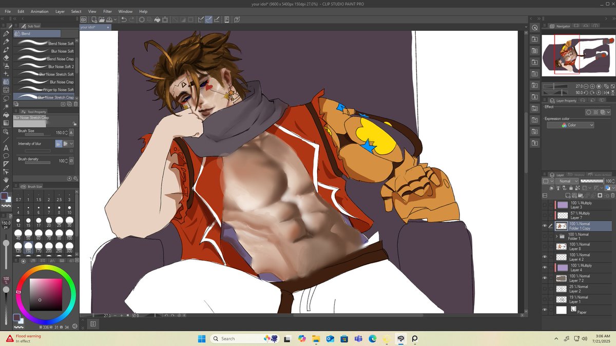Toggle visibility of Layer 4
616x346 pixels.
[545, 268]
